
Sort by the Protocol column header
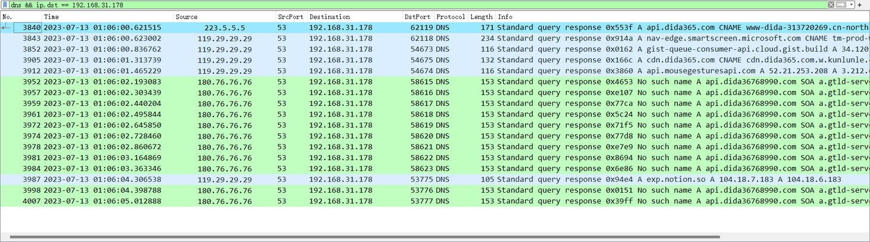click(450, 17)
